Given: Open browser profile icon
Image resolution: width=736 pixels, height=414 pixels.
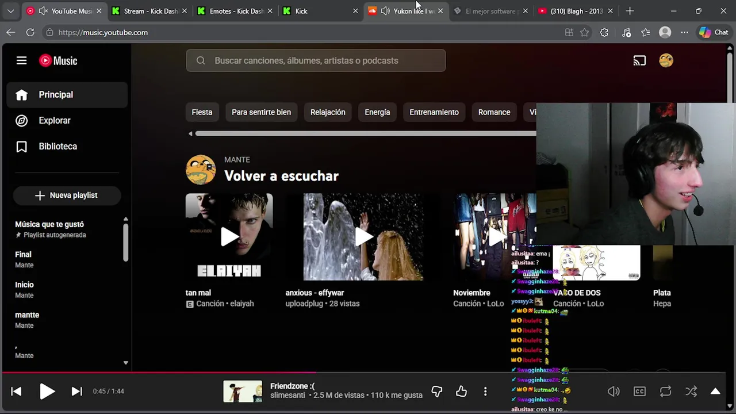Looking at the screenshot, I should pos(665,32).
